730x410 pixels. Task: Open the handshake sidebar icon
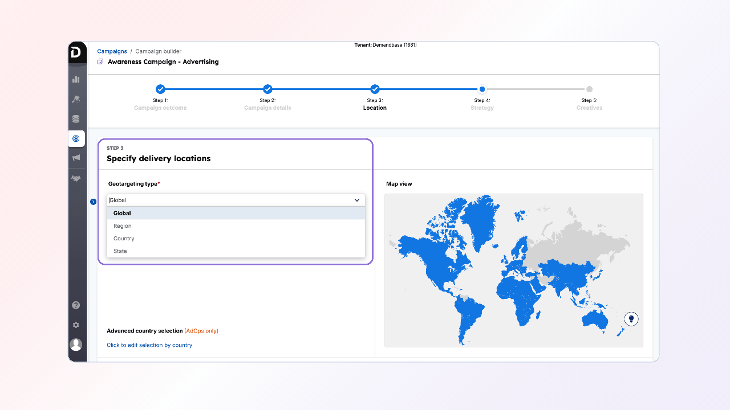[76, 178]
